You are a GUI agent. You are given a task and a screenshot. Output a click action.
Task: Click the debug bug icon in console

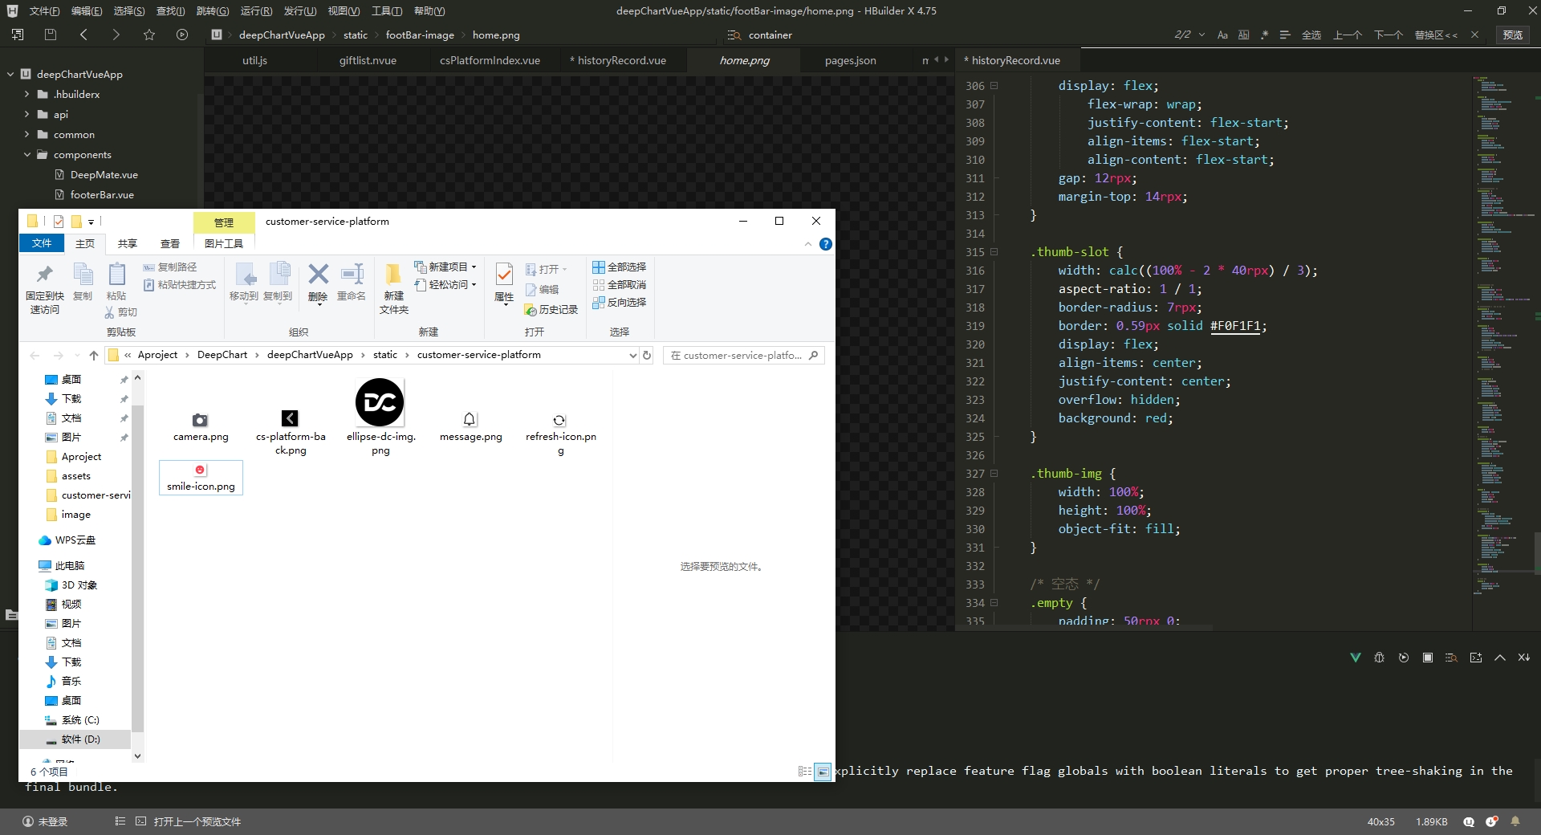coord(1379,658)
